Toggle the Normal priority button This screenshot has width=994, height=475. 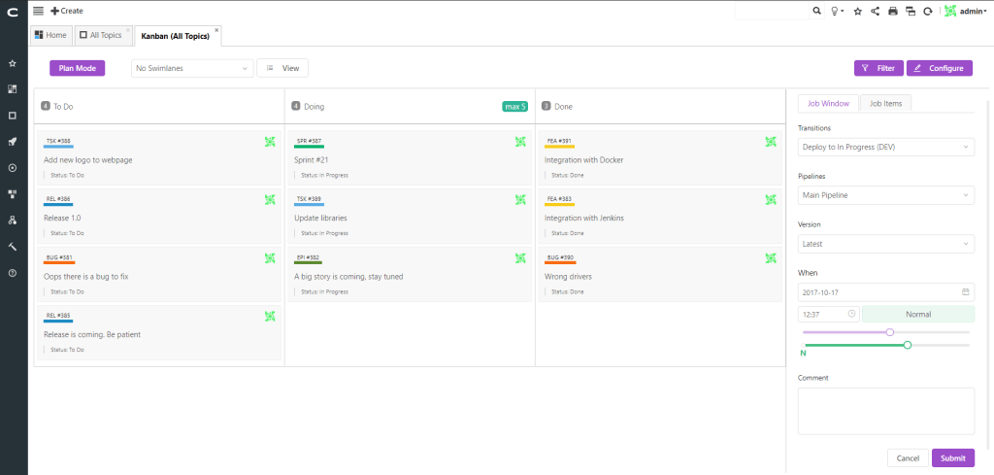click(x=918, y=314)
